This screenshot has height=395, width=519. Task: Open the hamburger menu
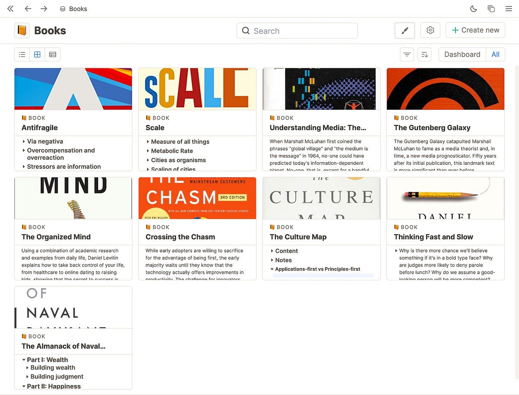click(509, 9)
